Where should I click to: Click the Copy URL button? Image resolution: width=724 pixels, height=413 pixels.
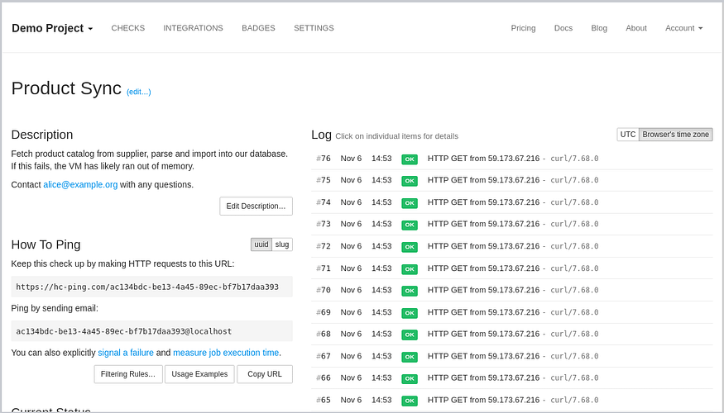click(x=265, y=374)
